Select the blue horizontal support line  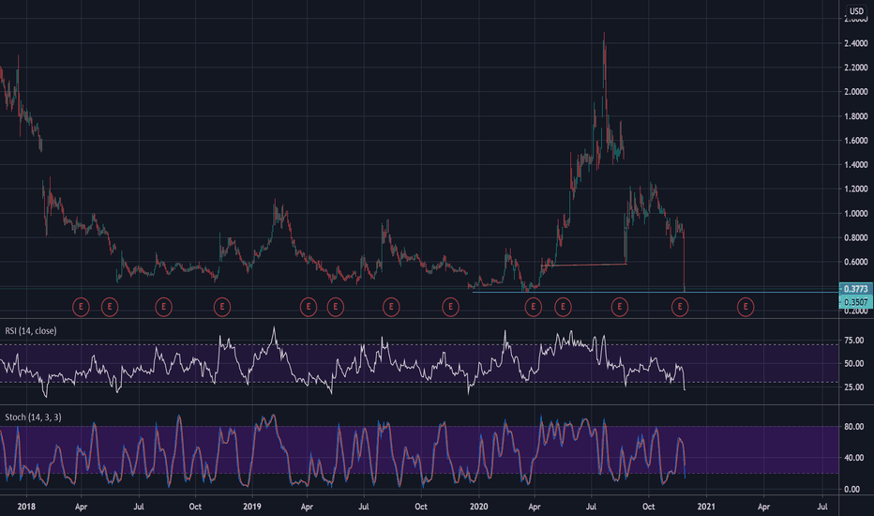click(655, 293)
